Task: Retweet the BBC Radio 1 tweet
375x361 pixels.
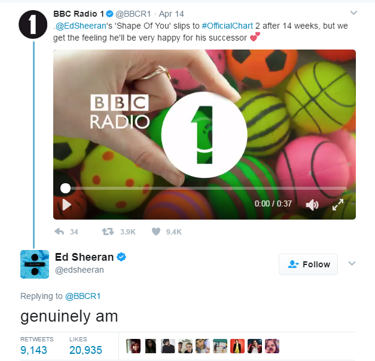Action: point(108,232)
